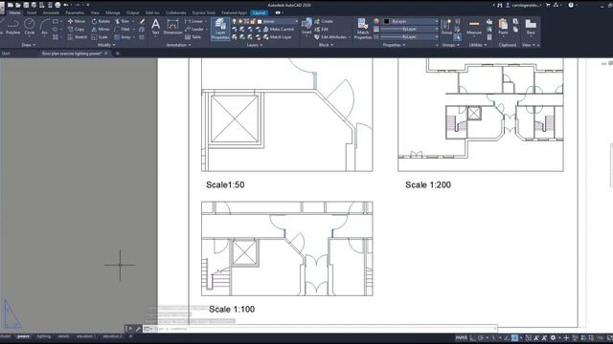
Task: Switch to the elevation 1 layout tab
Action: 85,336
